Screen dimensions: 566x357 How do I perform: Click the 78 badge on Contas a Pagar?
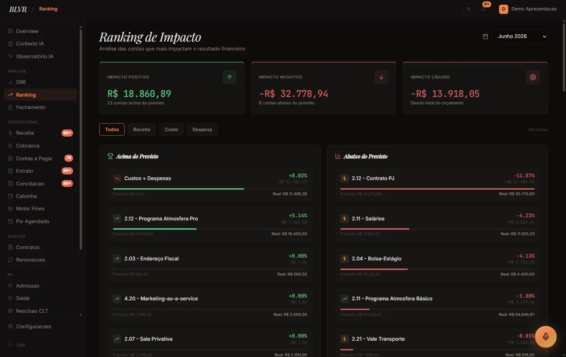tap(69, 158)
